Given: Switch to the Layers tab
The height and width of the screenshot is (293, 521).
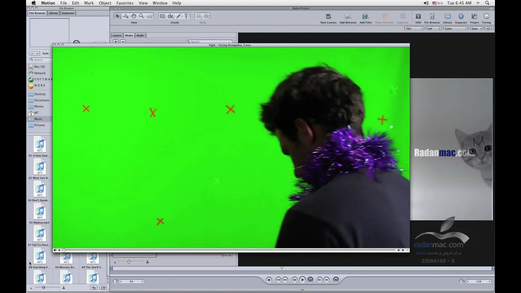Looking at the screenshot, I should pyautogui.click(x=117, y=35).
